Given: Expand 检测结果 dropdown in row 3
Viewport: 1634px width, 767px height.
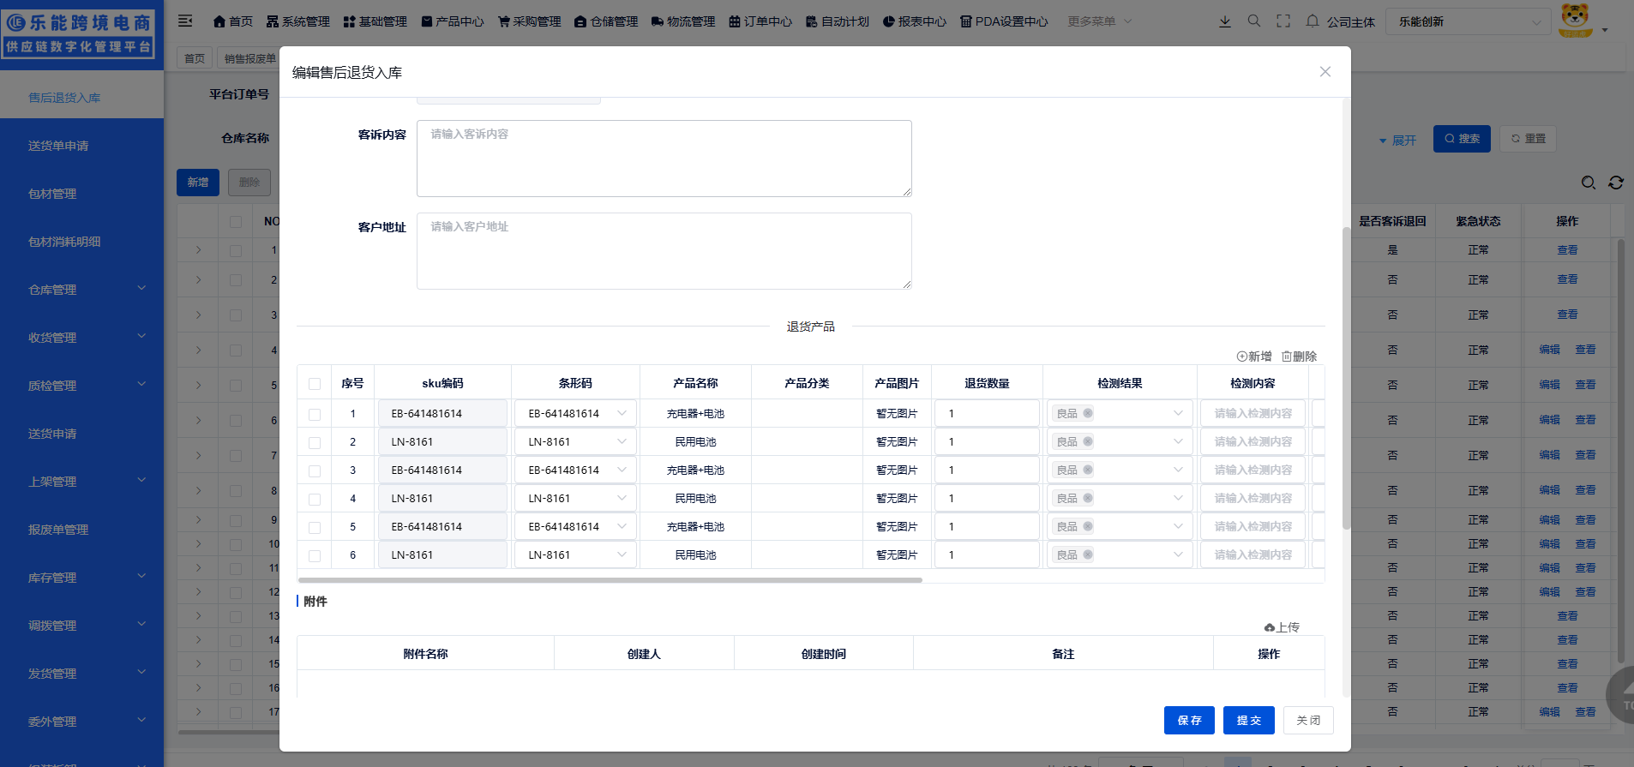Looking at the screenshot, I should tap(1177, 470).
